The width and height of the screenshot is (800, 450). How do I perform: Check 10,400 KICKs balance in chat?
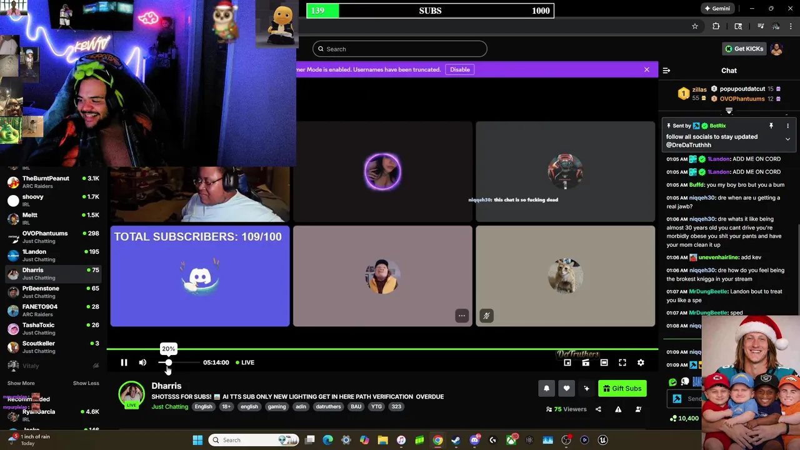click(684, 418)
